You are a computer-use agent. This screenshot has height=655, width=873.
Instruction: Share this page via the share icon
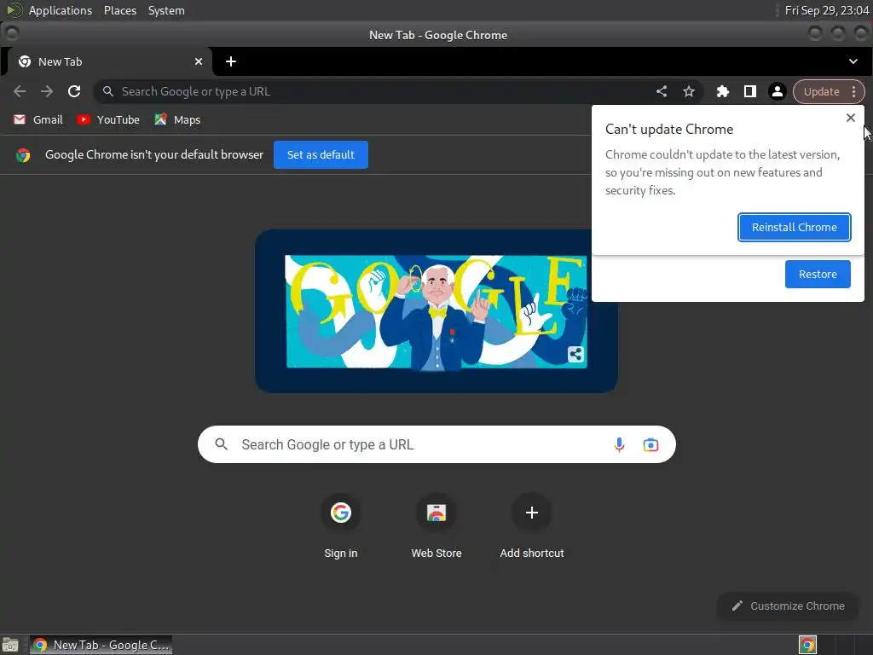click(662, 91)
